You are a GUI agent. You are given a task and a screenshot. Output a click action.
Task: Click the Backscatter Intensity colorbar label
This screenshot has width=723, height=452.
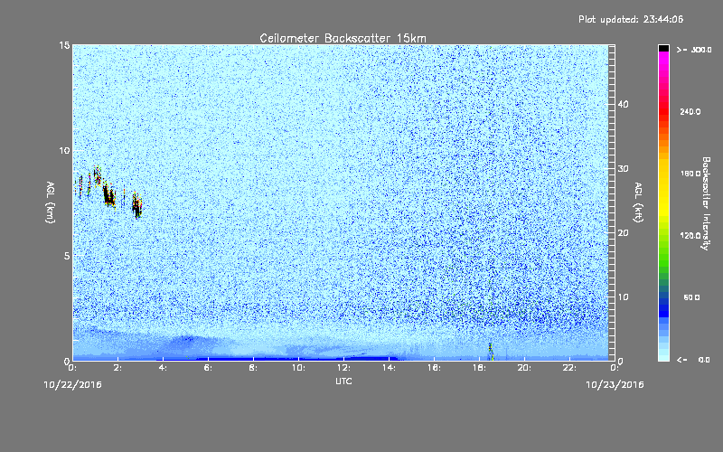coord(706,203)
